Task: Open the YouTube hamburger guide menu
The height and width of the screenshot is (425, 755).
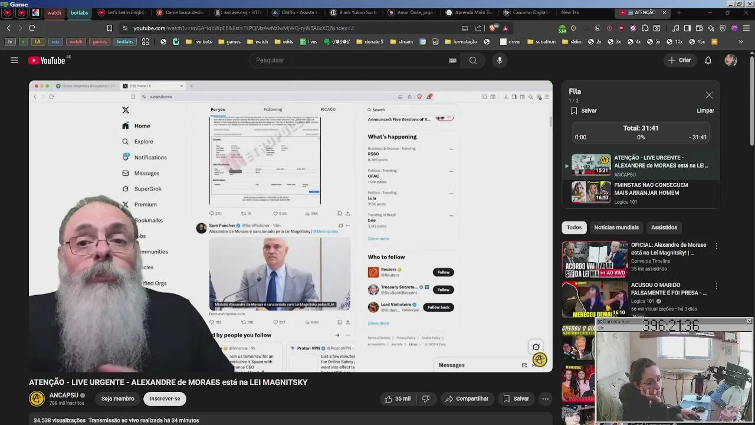Action: pyautogui.click(x=14, y=60)
